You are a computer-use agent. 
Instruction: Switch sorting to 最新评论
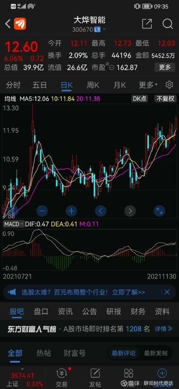pos(123,353)
